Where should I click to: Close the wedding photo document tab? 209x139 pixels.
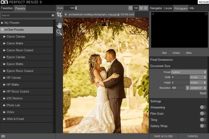(x=66, y=14)
